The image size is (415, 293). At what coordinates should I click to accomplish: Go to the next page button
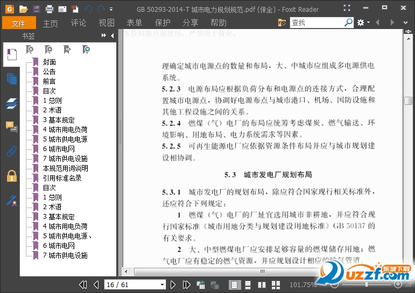[173, 284]
